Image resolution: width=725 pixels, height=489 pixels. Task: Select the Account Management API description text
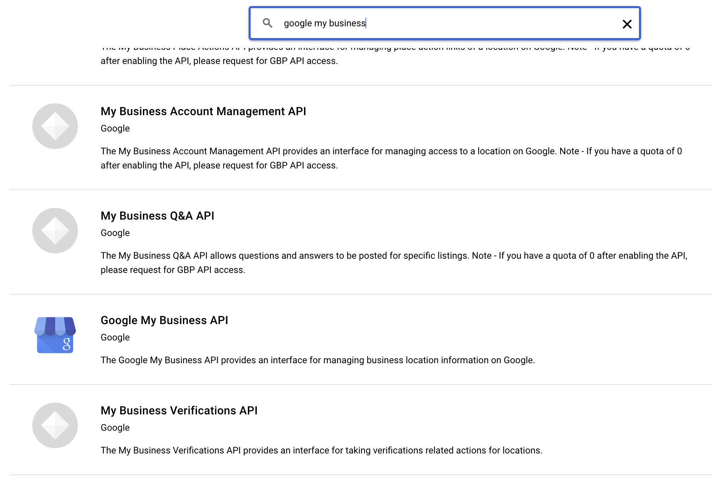tap(391, 158)
